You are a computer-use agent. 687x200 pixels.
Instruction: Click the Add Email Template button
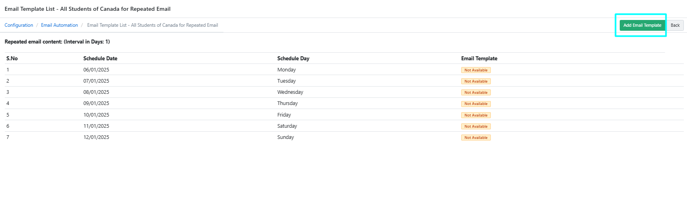coord(642,25)
